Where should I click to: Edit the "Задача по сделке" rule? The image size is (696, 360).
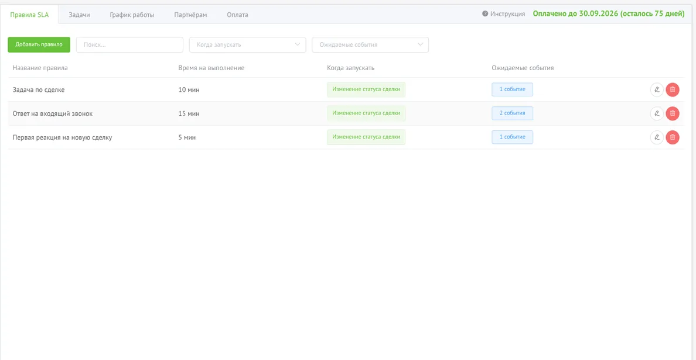point(657,89)
